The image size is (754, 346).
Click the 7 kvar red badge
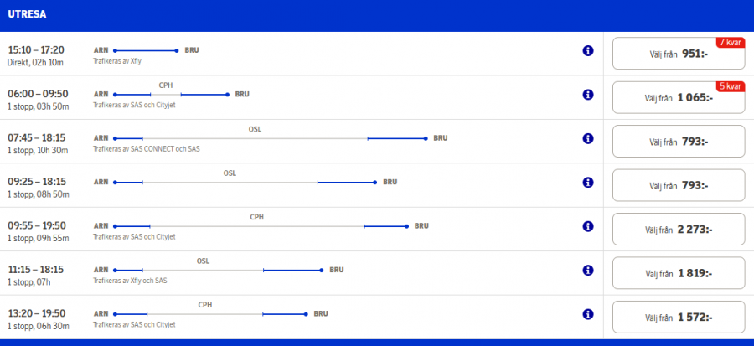(x=729, y=42)
